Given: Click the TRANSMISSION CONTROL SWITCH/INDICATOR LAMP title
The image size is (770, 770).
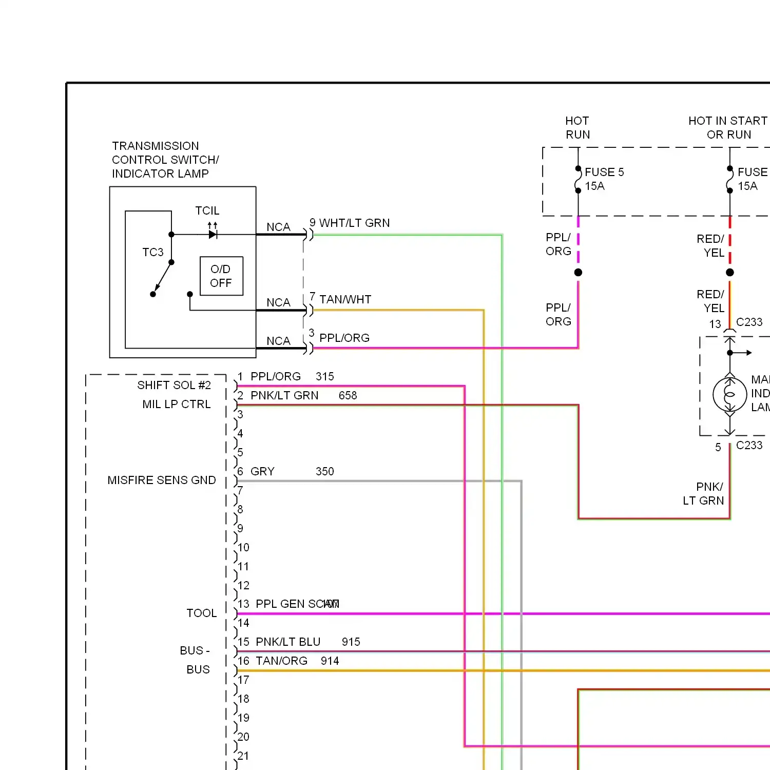Looking at the screenshot, I should point(165,160).
